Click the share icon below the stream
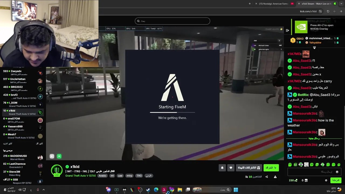 (x=267, y=177)
